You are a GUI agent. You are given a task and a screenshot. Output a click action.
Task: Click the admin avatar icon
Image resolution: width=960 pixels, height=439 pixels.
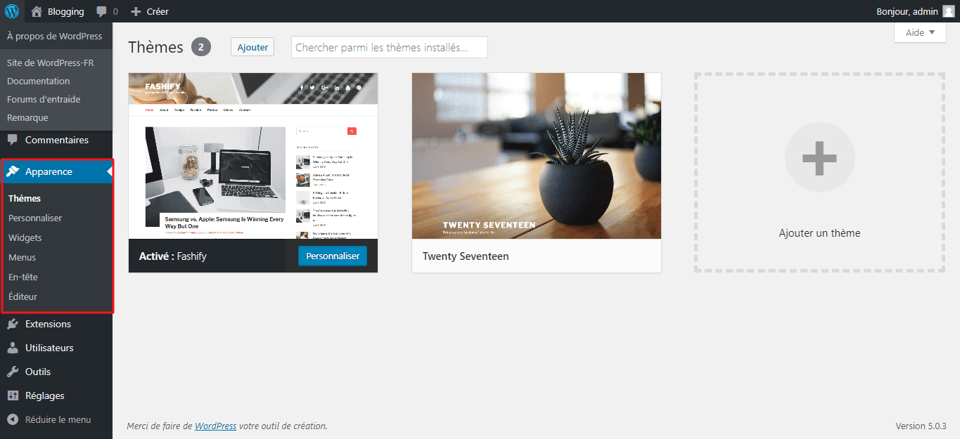coord(949,11)
